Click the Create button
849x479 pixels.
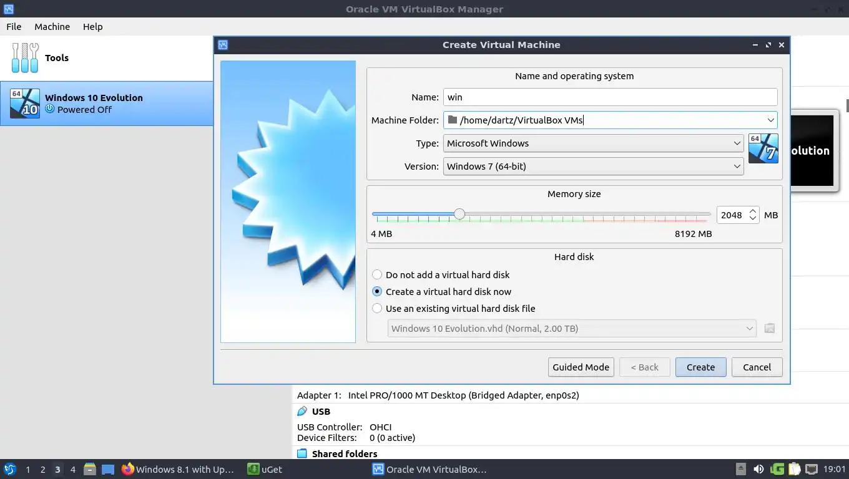tap(700, 367)
